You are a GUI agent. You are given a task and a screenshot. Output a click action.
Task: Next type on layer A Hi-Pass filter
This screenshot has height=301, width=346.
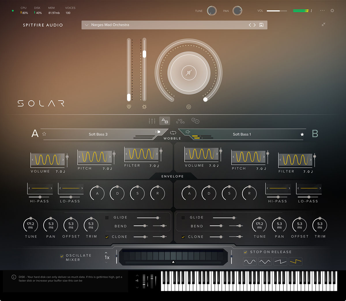click(51, 188)
